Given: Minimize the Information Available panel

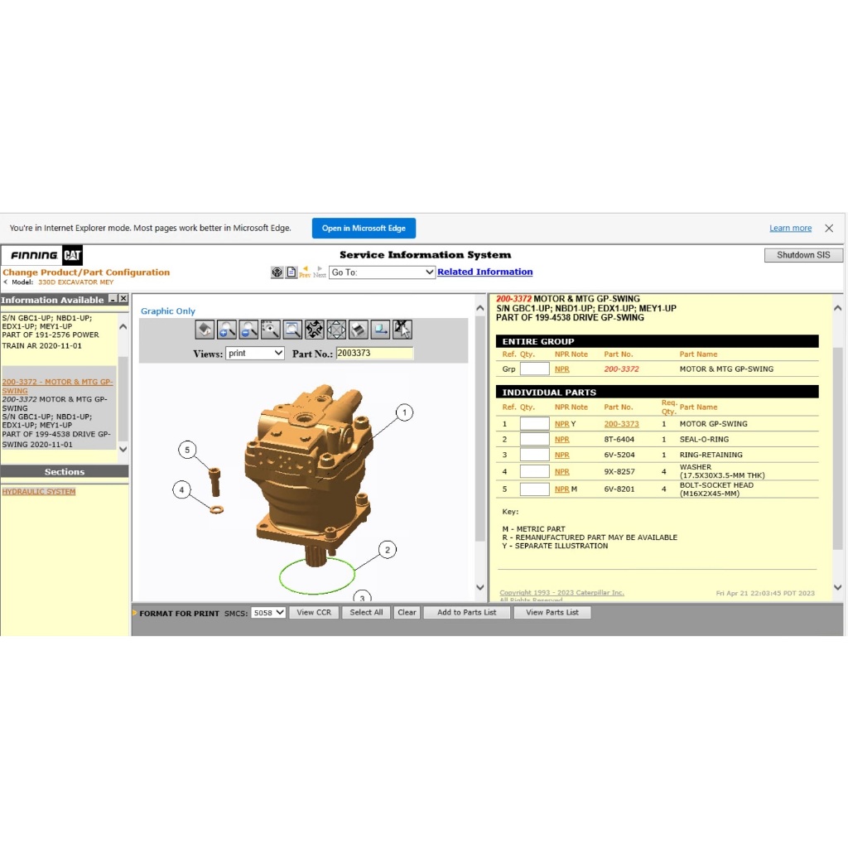Looking at the screenshot, I should pyautogui.click(x=113, y=299).
